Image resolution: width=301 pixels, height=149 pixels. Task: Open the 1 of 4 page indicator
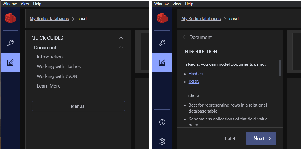pyautogui.click(x=230, y=139)
